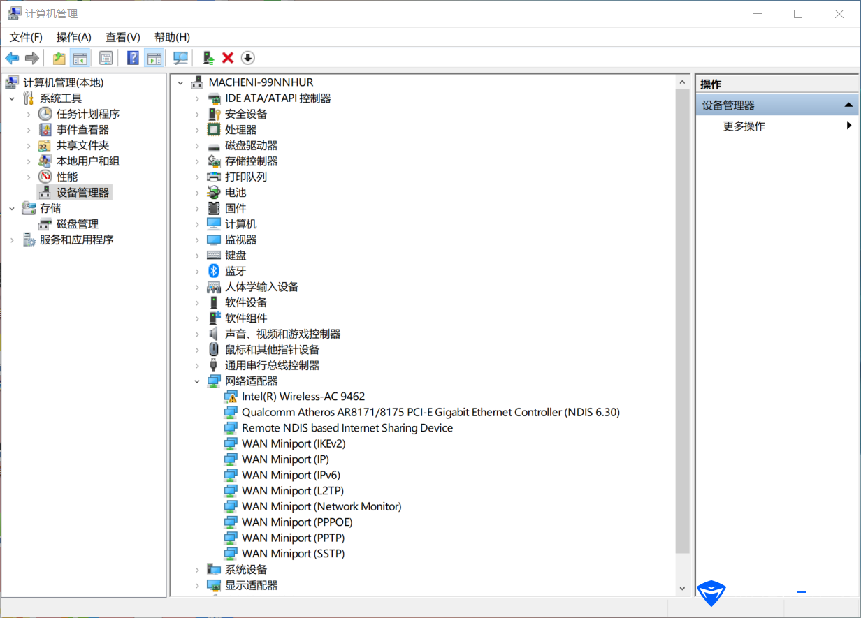The width and height of the screenshot is (861, 618).
Task: Open the 帮助(H) menu
Action: [x=172, y=37]
